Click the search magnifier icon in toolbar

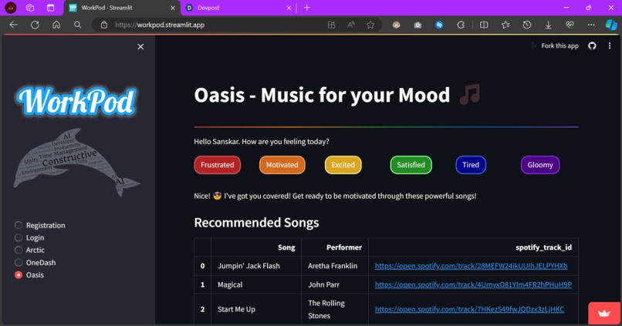tap(78, 25)
